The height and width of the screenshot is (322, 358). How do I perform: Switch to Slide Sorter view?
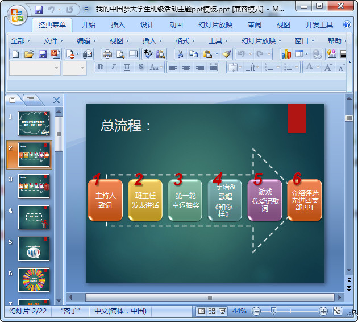point(211,311)
